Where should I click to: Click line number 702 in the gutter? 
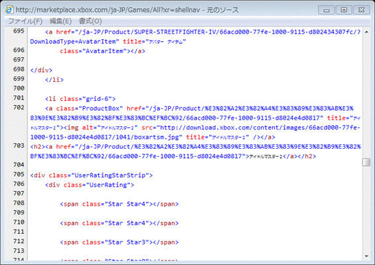(x=19, y=108)
